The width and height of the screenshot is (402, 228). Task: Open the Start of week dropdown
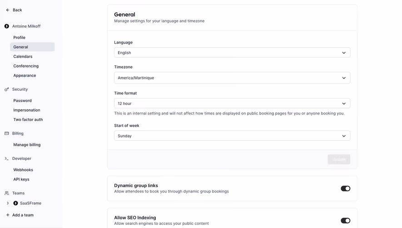(232, 136)
